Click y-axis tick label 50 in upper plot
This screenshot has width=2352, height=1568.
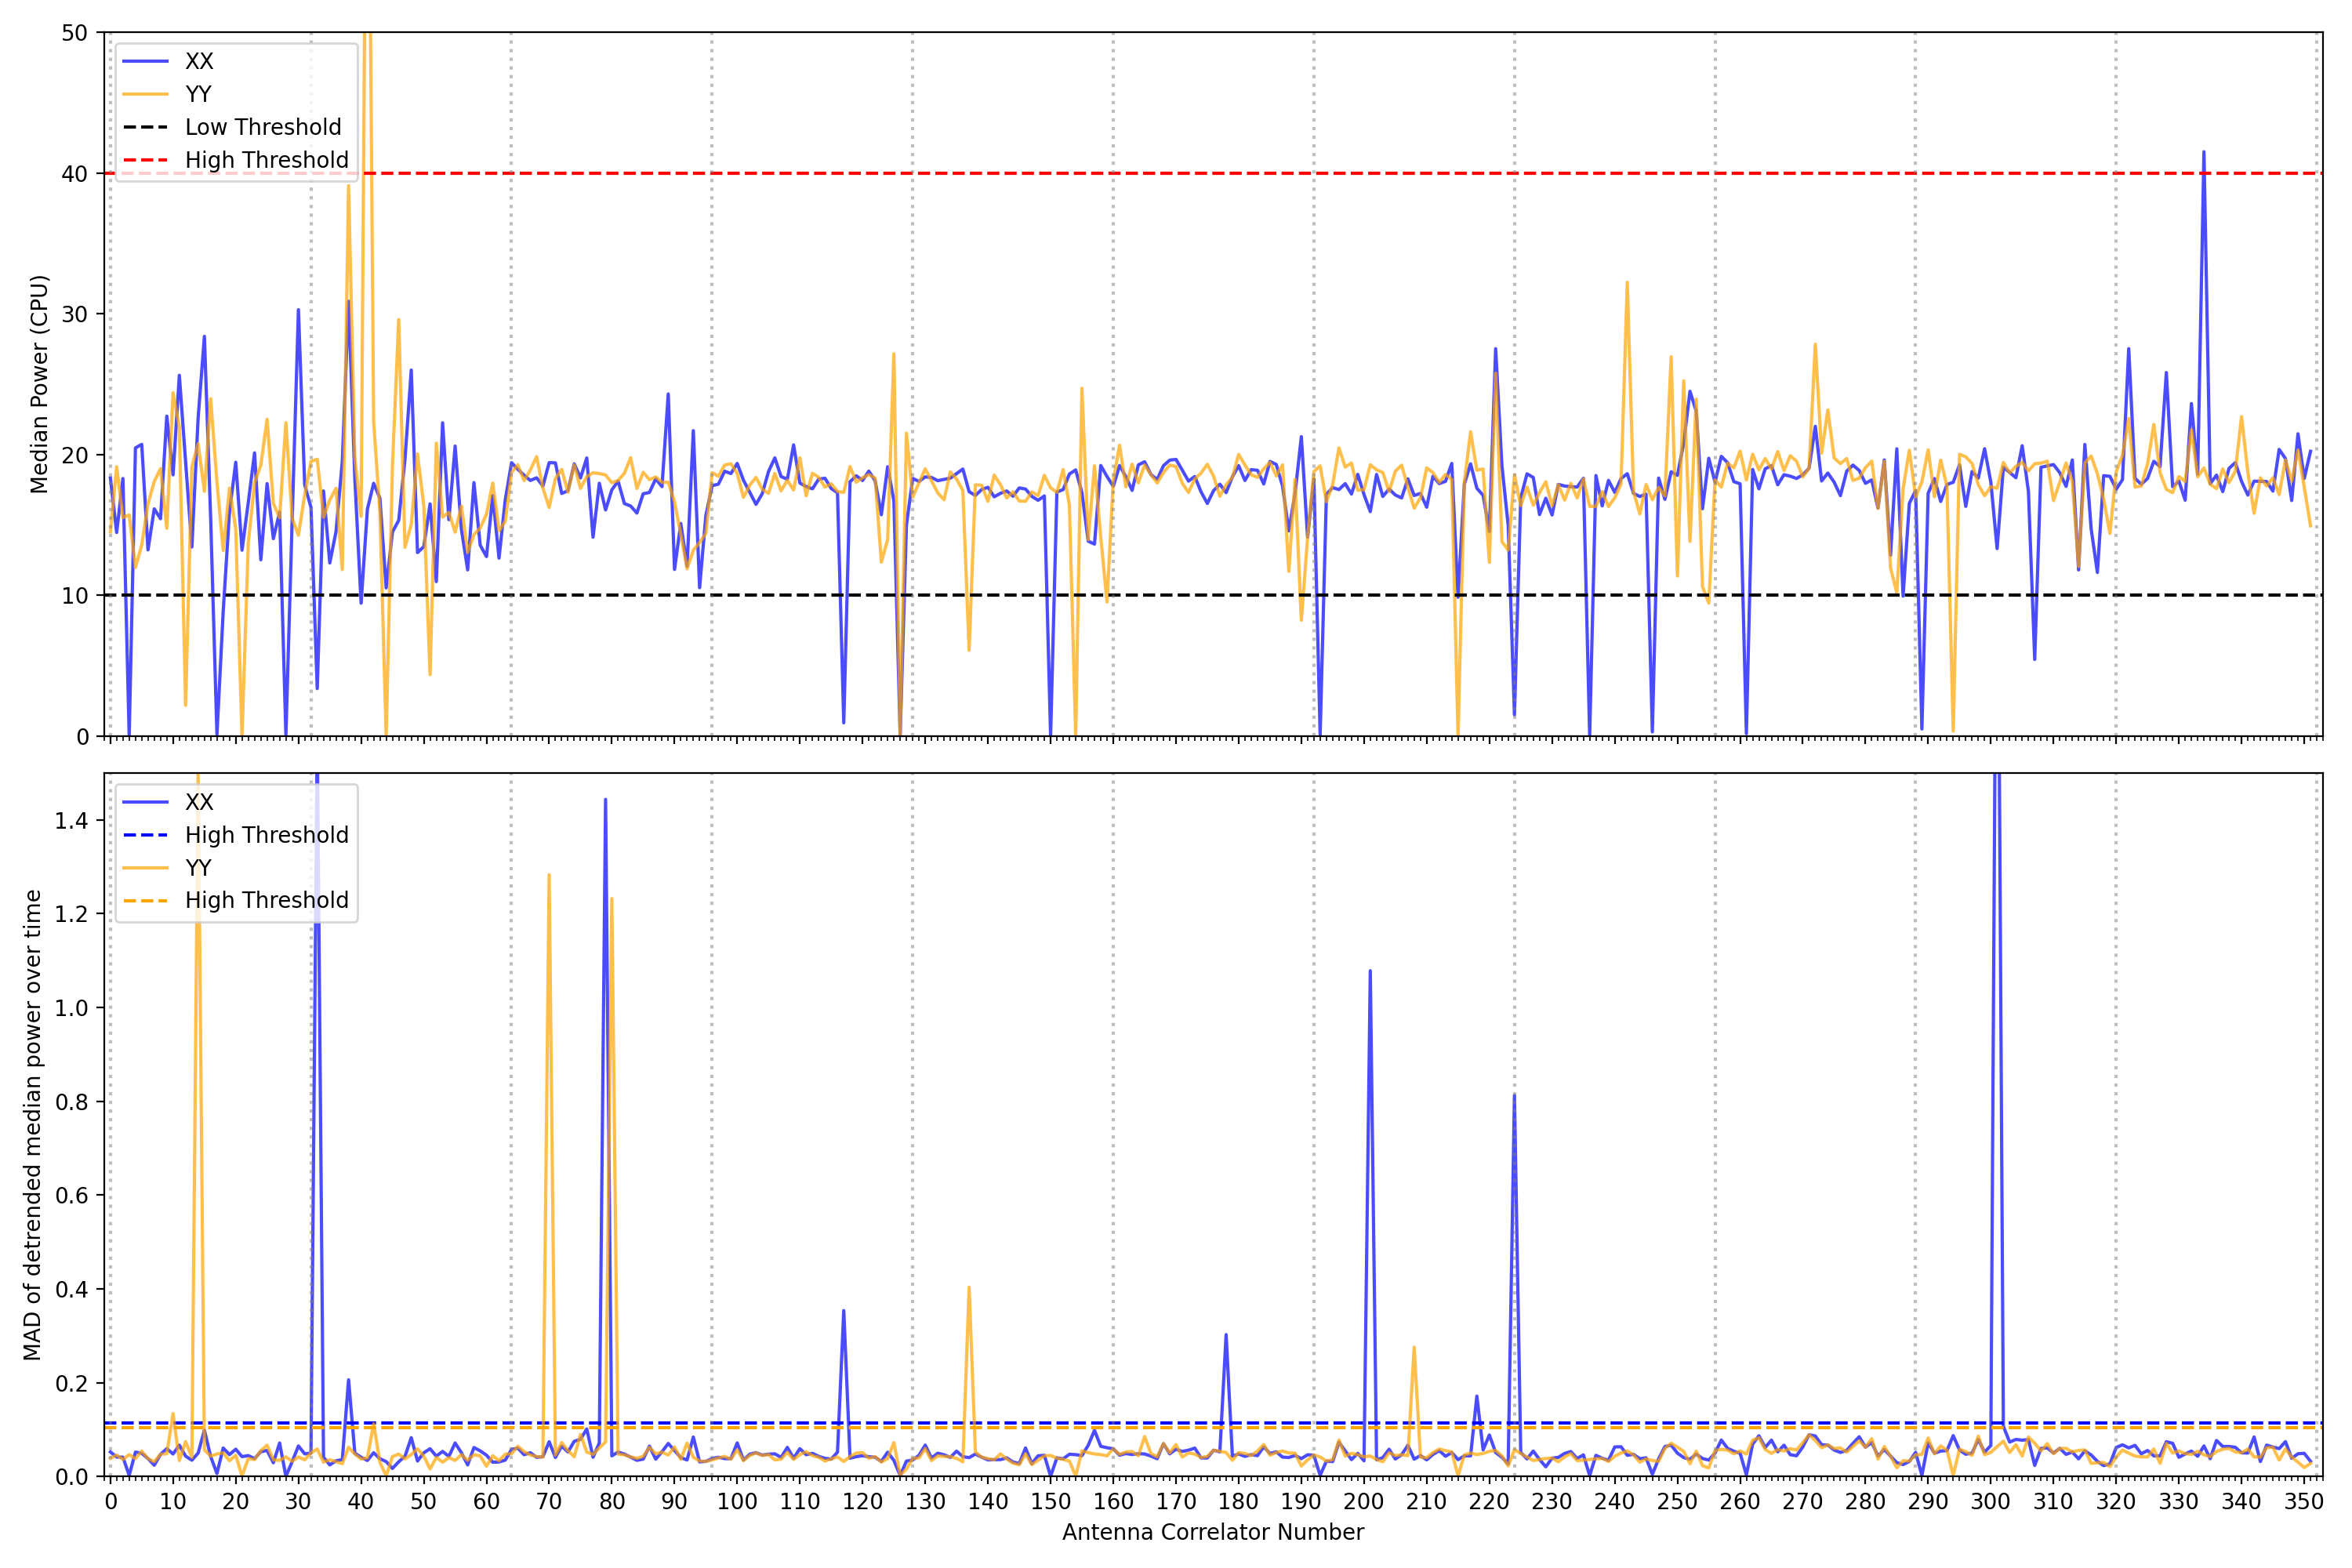(75, 33)
